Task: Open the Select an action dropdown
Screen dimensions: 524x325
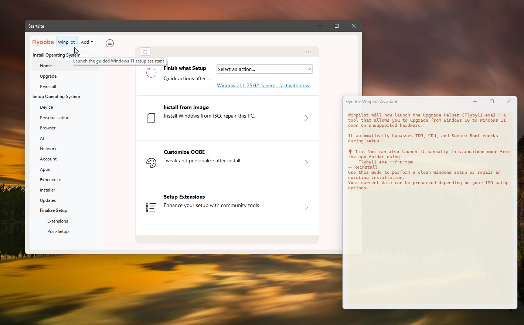Action: click(264, 69)
